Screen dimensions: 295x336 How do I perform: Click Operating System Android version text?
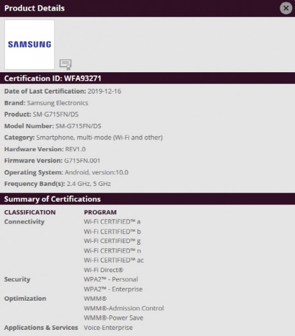[96, 172]
